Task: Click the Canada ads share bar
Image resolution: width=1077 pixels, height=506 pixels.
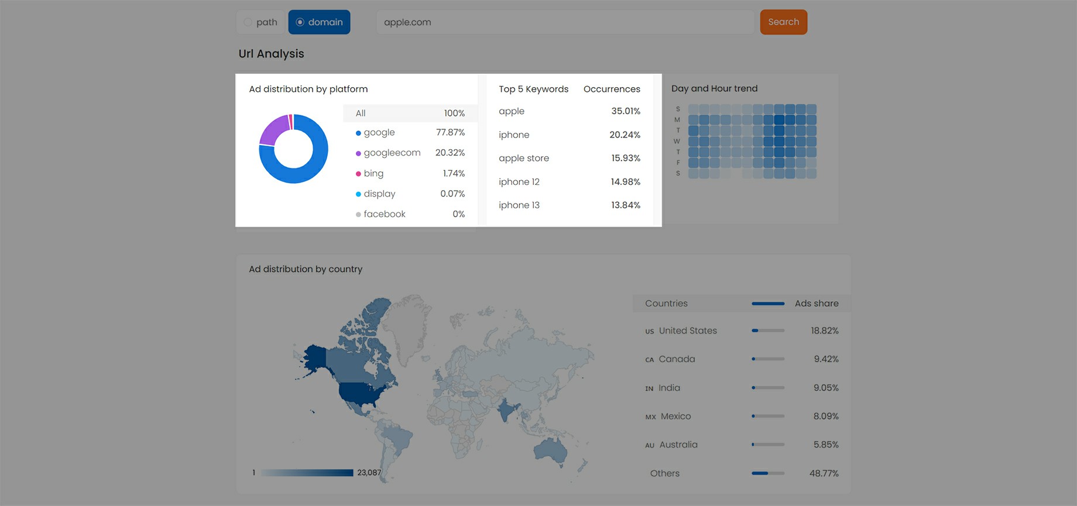Action: point(768,359)
